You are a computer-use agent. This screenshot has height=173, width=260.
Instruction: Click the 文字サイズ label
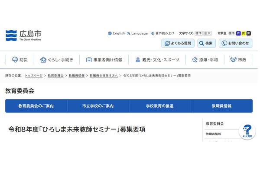[x=186, y=33]
